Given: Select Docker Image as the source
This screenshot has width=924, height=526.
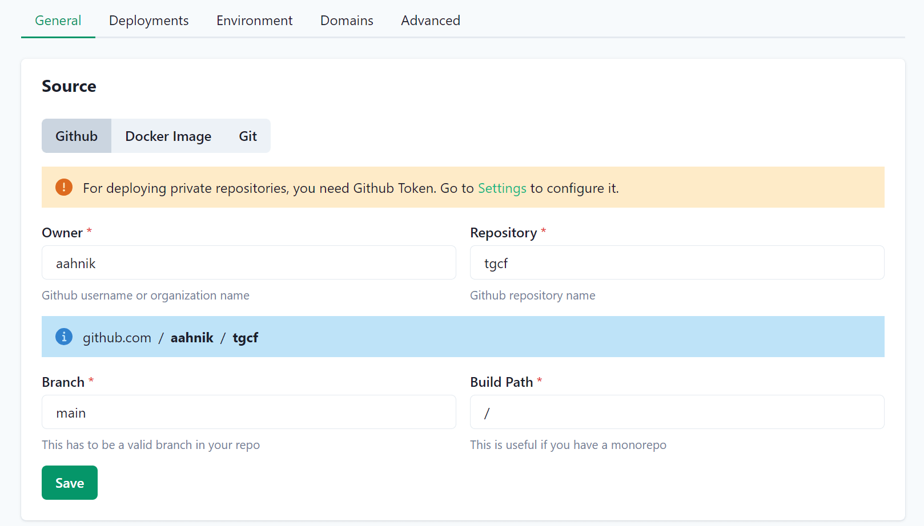Looking at the screenshot, I should (168, 136).
